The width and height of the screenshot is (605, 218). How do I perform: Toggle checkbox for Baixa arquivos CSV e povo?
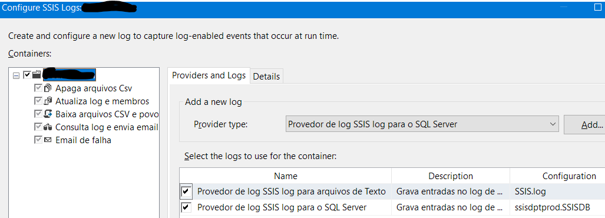point(38,114)
